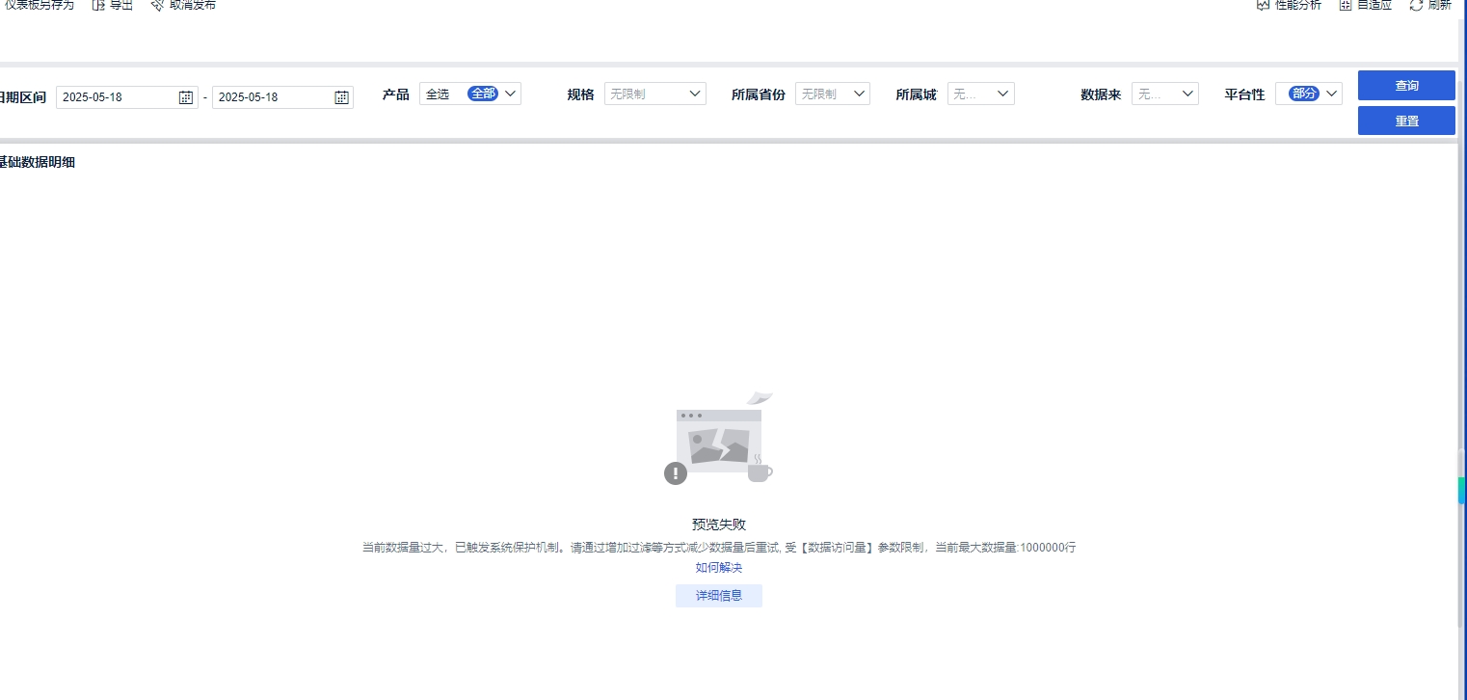Open the 产品 product dropdown
This screenshot has width=1467, height=700.
click(470, 94)
